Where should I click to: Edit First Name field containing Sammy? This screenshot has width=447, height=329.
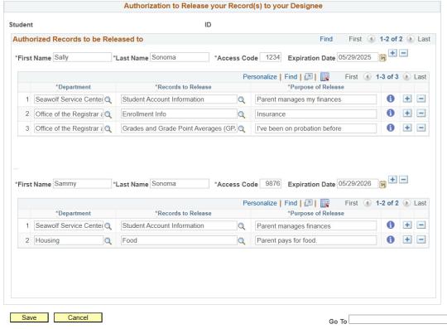coord(82,184)
